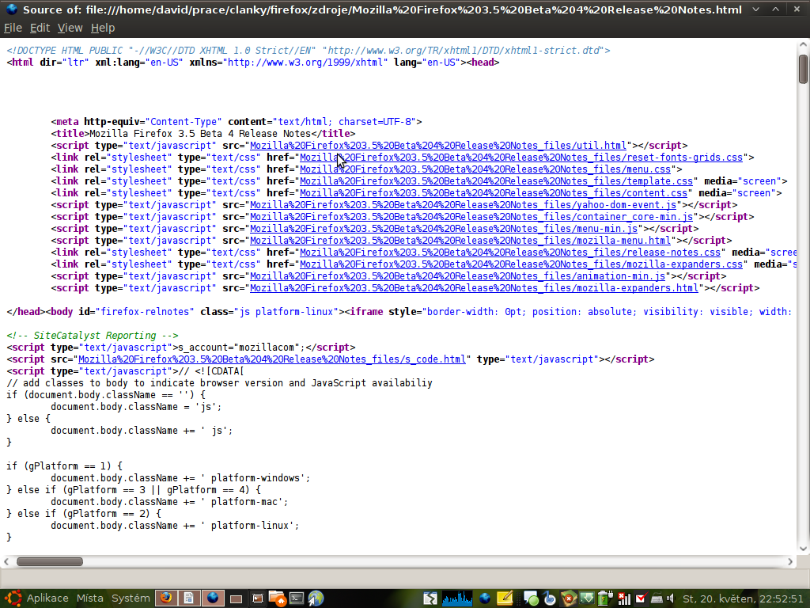Open the reset-fonts-grids.css link
The width and height of the screenshot is (810, 608).
[521, 158]
